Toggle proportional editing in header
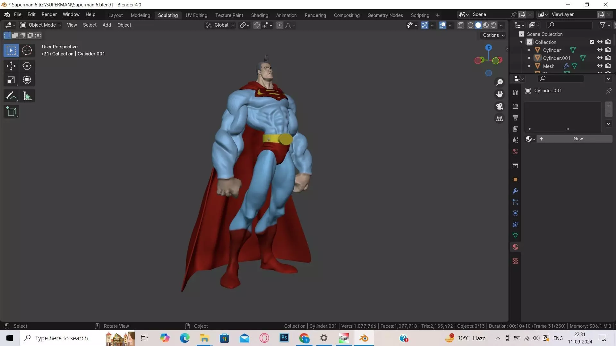The width and height of the screenshot is (616, 346). [279, 25]
